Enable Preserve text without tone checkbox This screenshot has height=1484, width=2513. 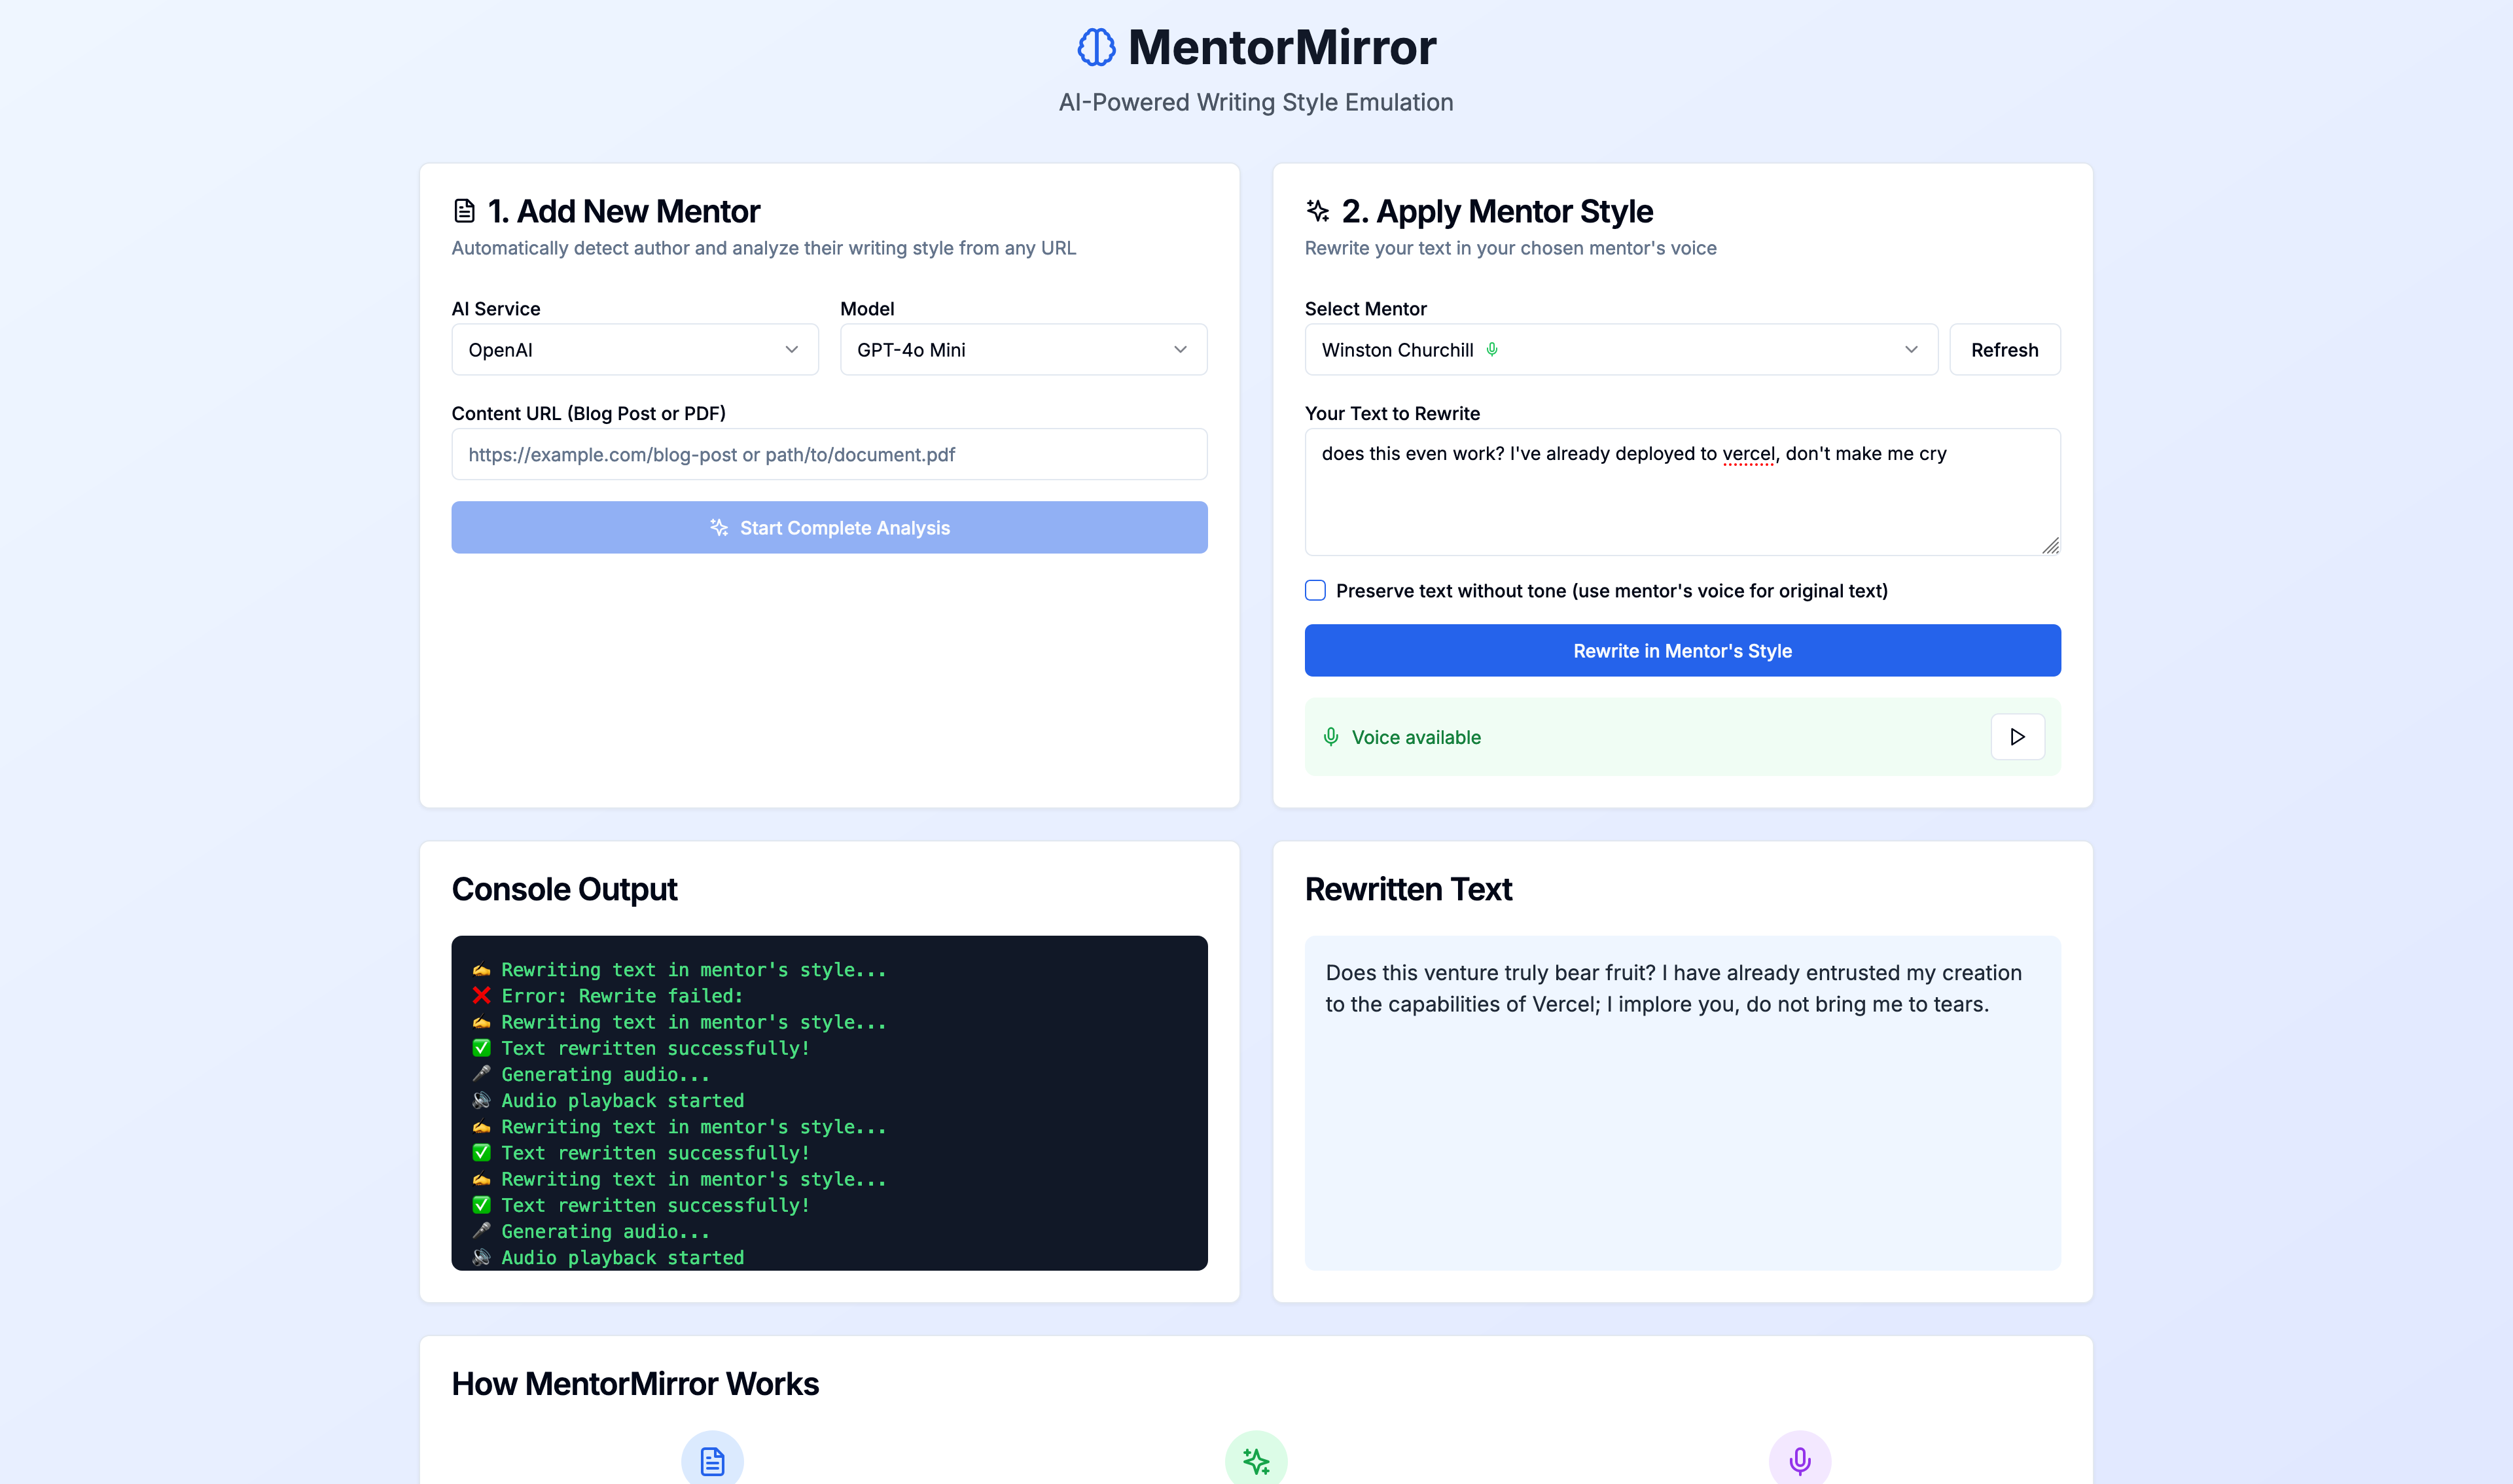point(1315,591)
